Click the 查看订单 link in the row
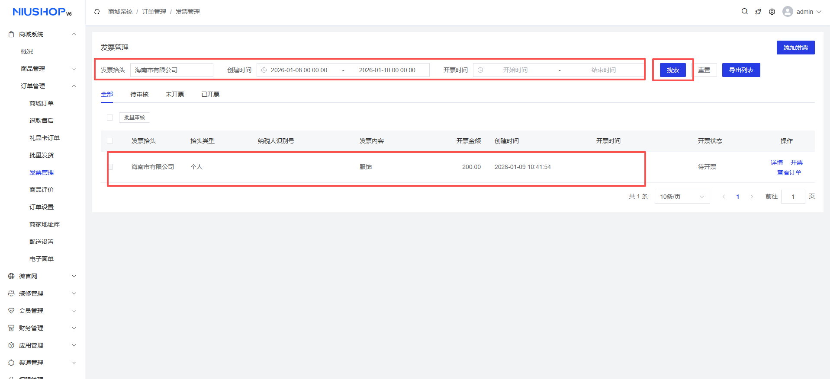830x379 pixels. [x=789, y=172]
